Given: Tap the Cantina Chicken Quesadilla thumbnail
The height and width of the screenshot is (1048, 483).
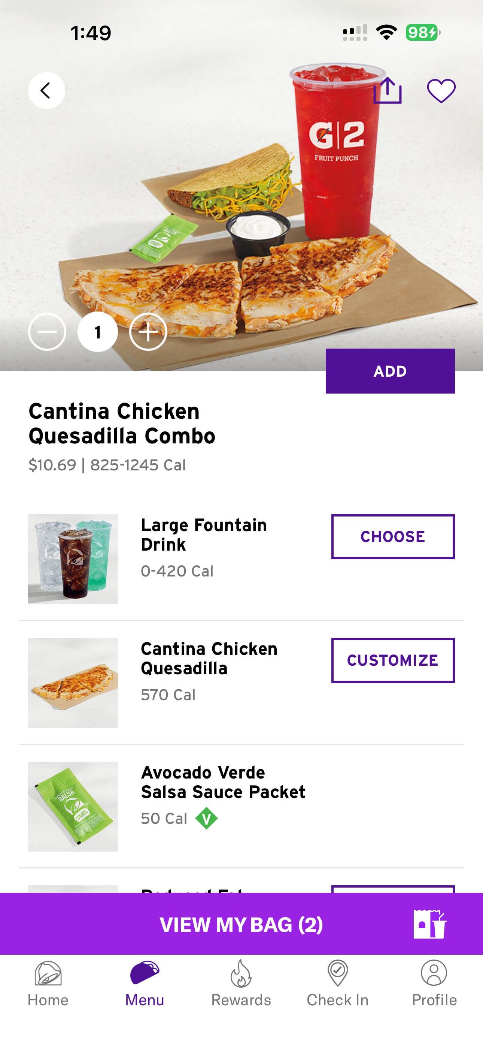Looking at the screenshot, I should point(73,683).
